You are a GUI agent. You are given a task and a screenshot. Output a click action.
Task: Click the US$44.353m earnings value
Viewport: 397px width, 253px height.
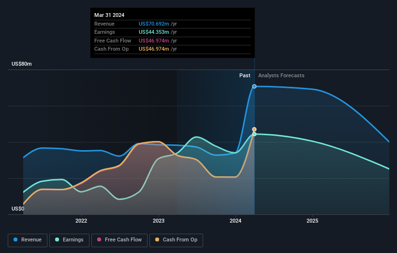154,32
